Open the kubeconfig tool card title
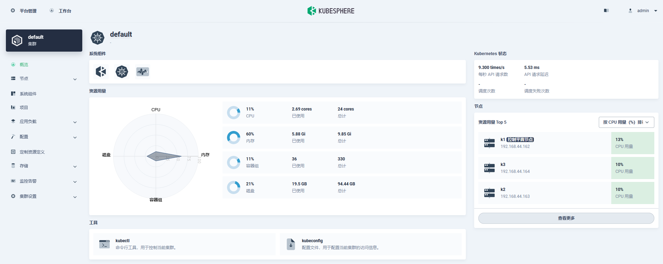This screenshot has width=663, height=264. (x=312, y=241)
